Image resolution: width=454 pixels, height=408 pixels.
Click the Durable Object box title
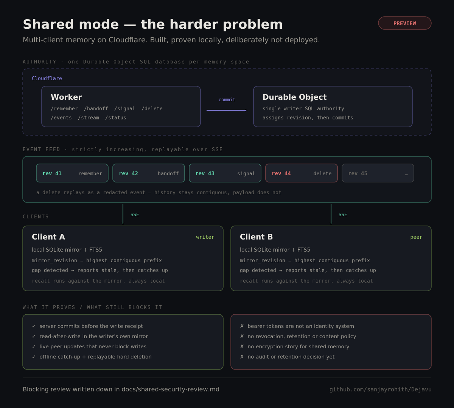294,97
